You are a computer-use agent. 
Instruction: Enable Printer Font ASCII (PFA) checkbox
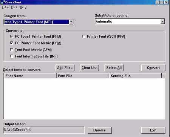coord(83,37)
